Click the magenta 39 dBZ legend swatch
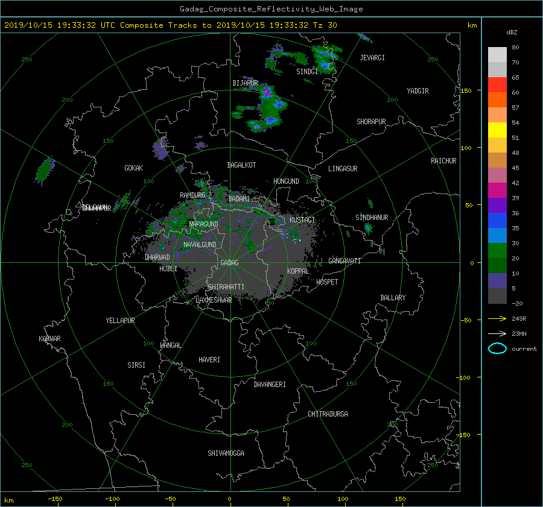This screenshot has width=543, height=507. (497, 191)
